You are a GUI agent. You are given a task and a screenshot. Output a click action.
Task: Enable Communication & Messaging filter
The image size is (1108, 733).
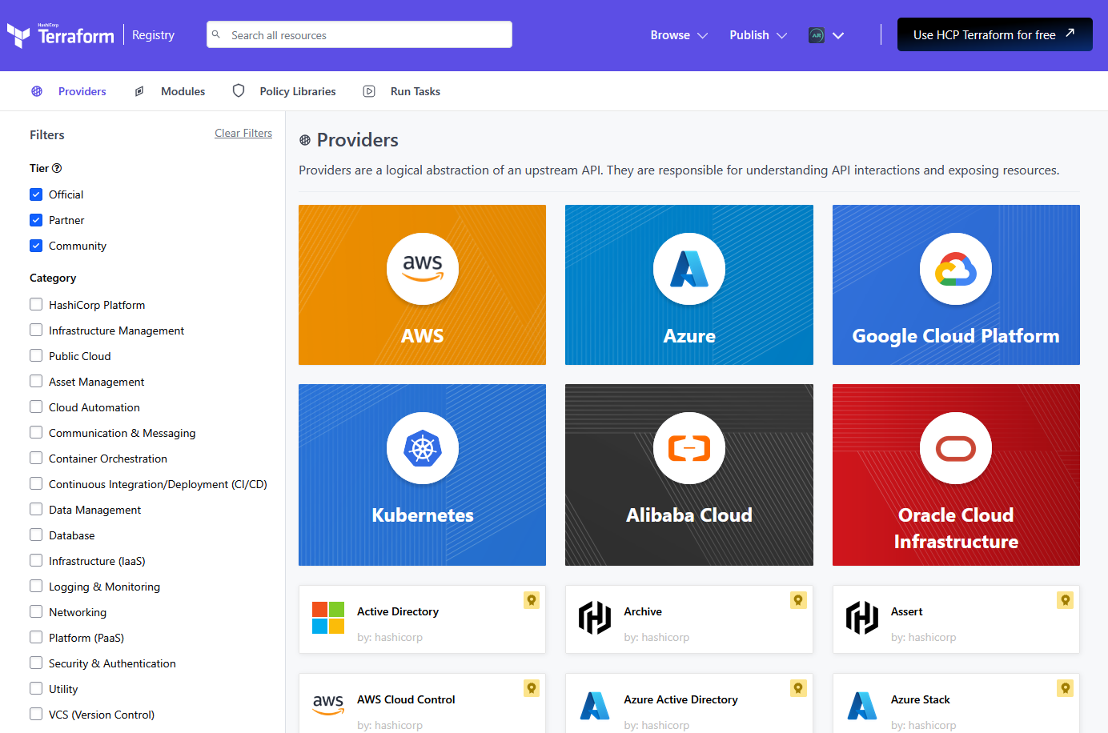(36, 432)
